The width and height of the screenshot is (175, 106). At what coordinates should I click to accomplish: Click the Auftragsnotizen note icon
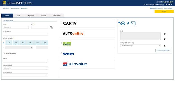pos(151,8)
